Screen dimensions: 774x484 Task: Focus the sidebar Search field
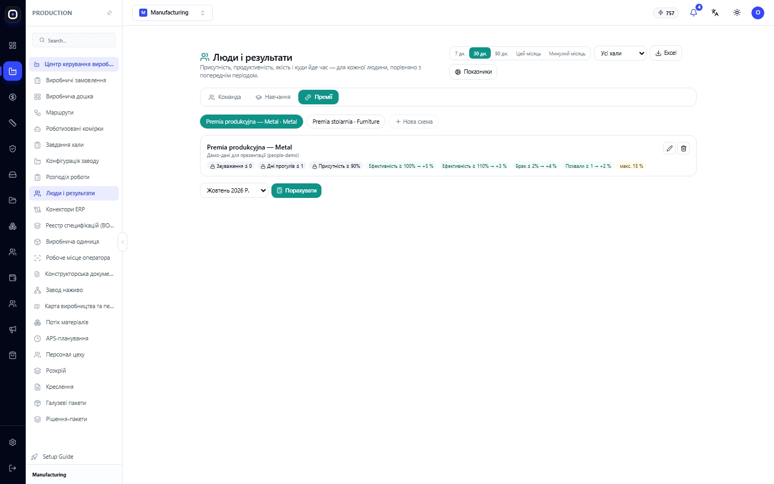coord(74,40)
